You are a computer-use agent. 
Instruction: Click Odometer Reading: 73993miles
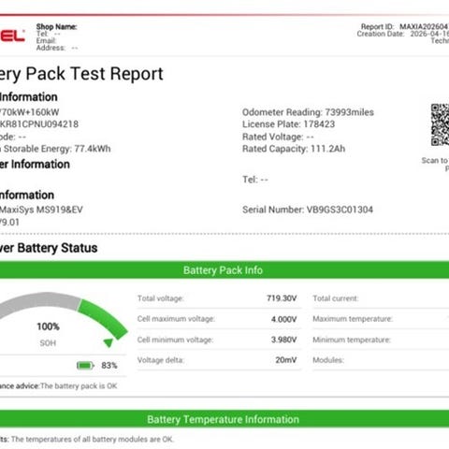(x=308, y=112)
